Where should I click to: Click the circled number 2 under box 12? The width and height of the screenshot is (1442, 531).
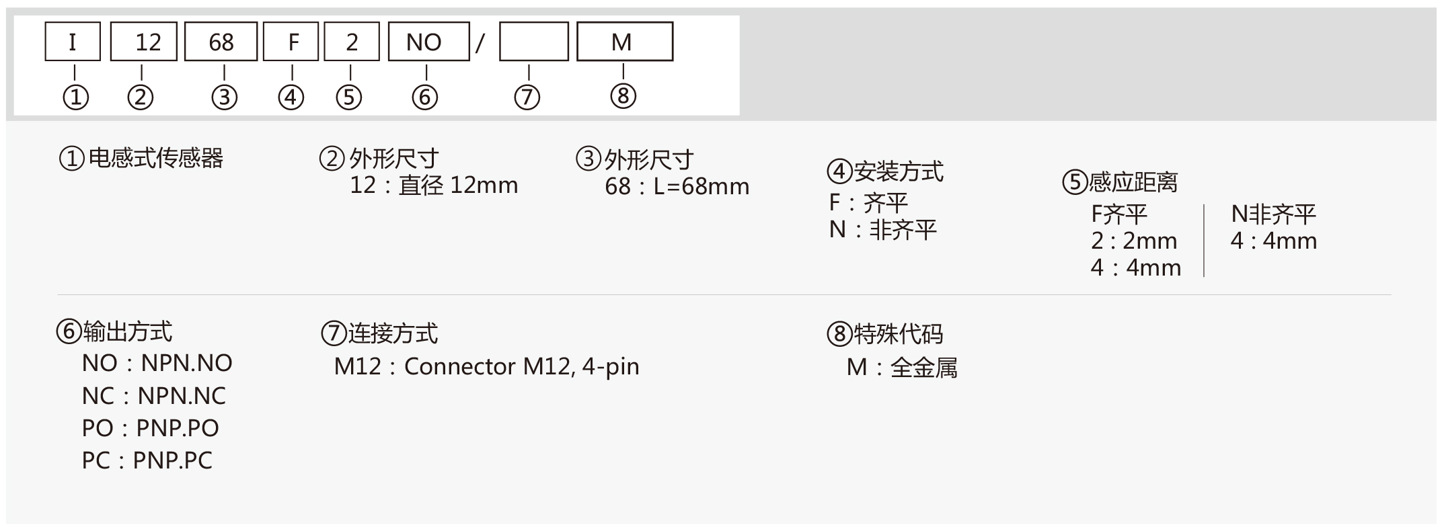click(141, 97)
